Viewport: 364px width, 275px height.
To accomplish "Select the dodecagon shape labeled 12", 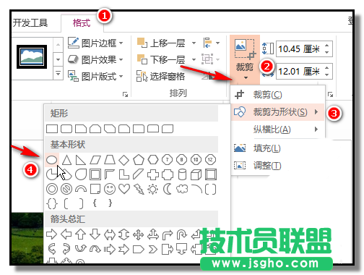I will click(210, 160).
